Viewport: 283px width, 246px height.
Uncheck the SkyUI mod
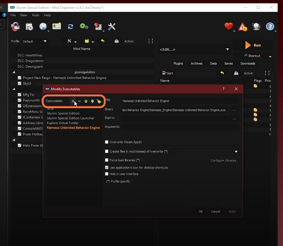point(19,83)
